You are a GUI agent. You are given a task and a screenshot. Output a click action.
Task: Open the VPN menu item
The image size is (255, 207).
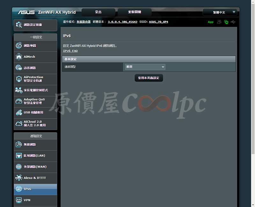tap(35, 200)
